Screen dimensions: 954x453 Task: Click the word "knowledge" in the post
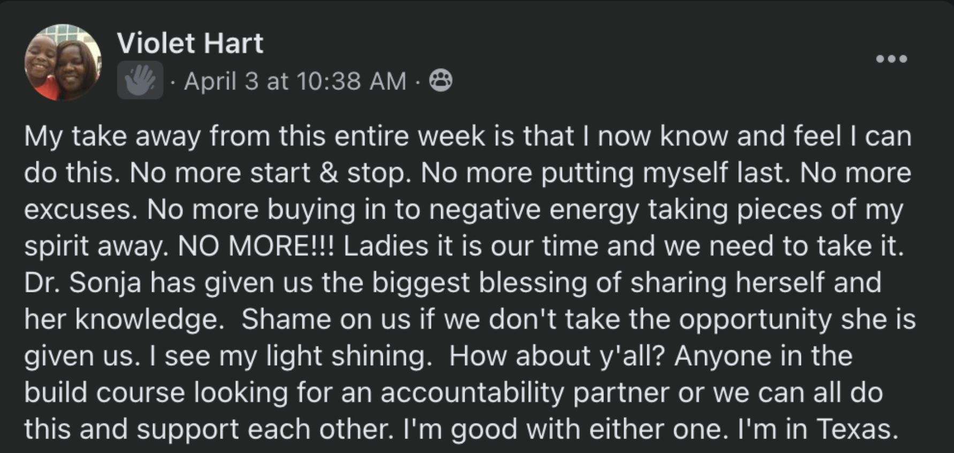[x=148, y=320]
